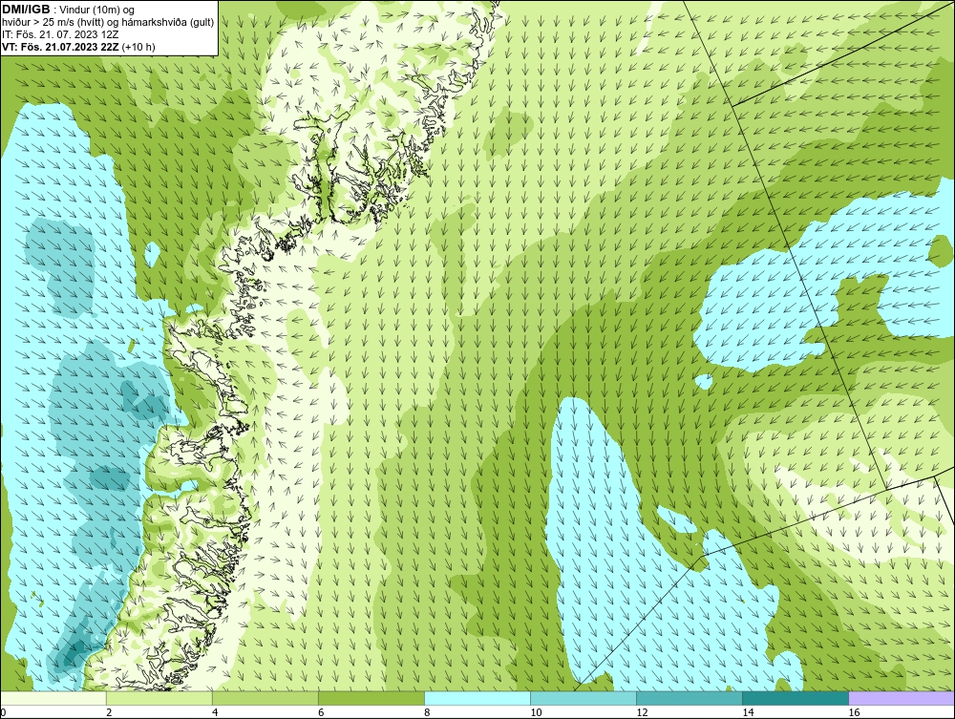This screenshot has width=955, height=719.
Task: Click the legend value label 8
Action: [427, 712]
